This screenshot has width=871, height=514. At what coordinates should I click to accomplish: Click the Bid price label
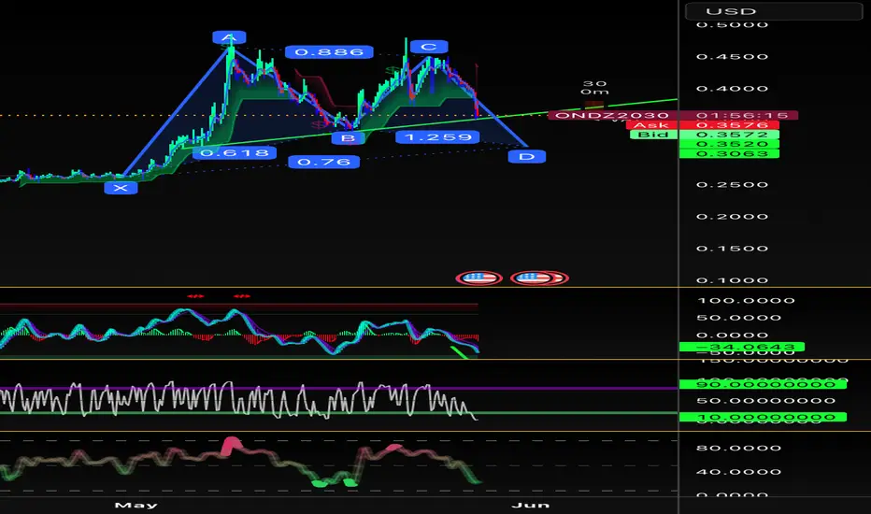point(654,135)
